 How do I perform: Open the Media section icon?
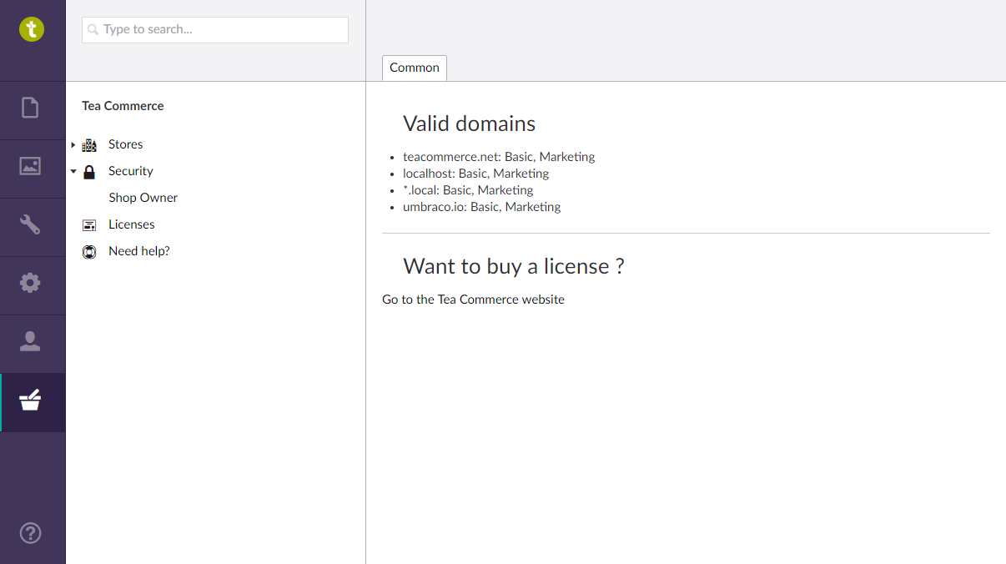click(x=30, y=166)
